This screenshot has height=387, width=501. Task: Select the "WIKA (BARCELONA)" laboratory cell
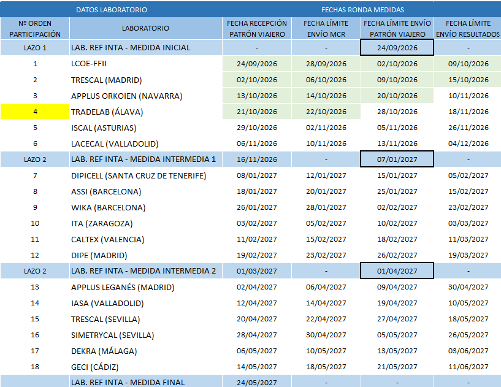pos(146,207)
